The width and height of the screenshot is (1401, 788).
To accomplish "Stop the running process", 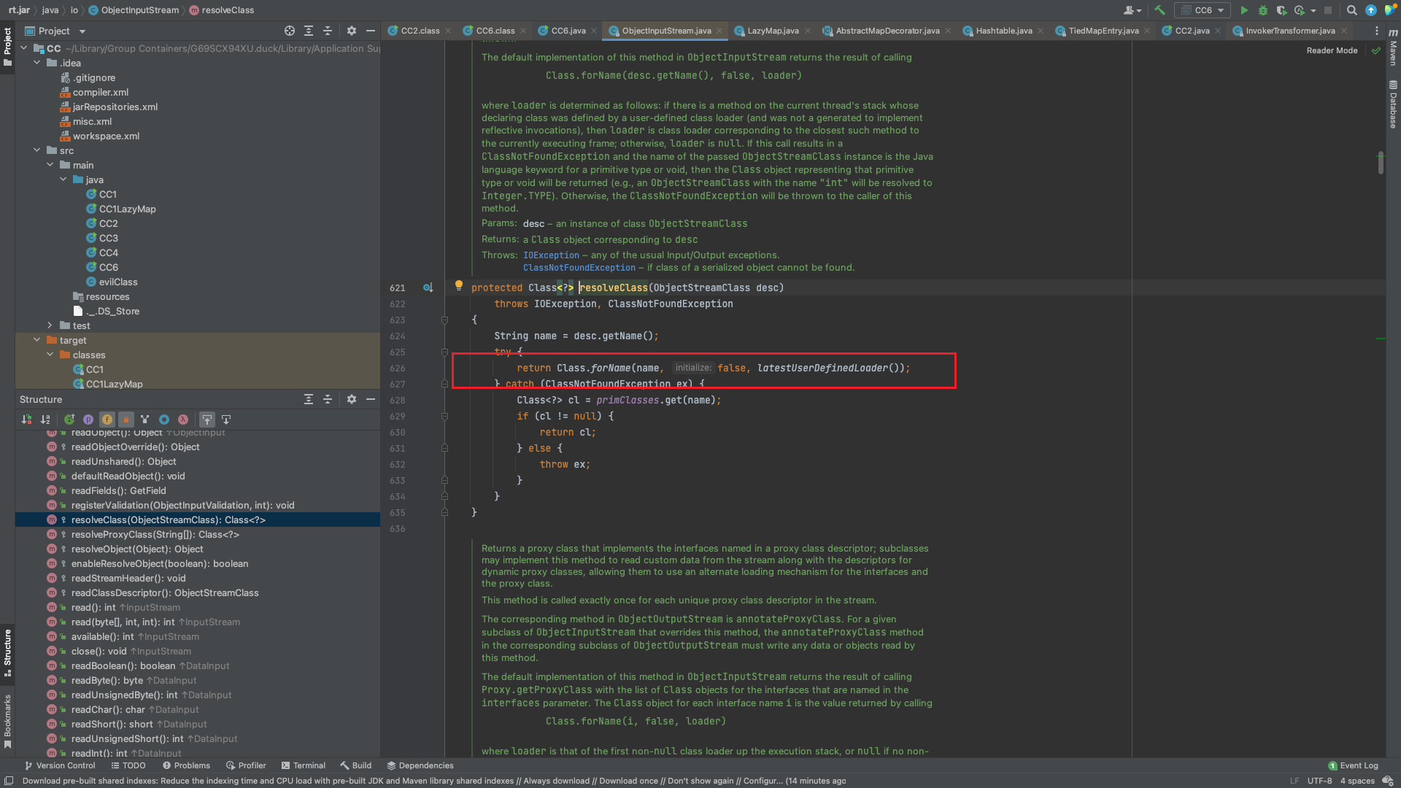I will click(x=1328, y=10).
